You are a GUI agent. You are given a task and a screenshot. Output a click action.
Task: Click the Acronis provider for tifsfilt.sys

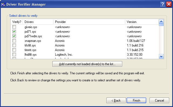[60, 45]
